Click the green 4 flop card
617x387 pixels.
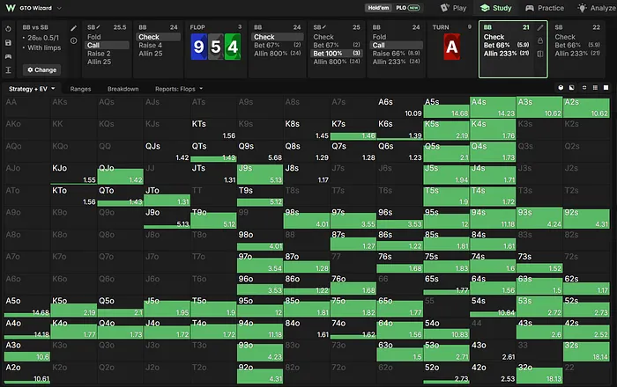pyautogui.click(x=233, y=47)
